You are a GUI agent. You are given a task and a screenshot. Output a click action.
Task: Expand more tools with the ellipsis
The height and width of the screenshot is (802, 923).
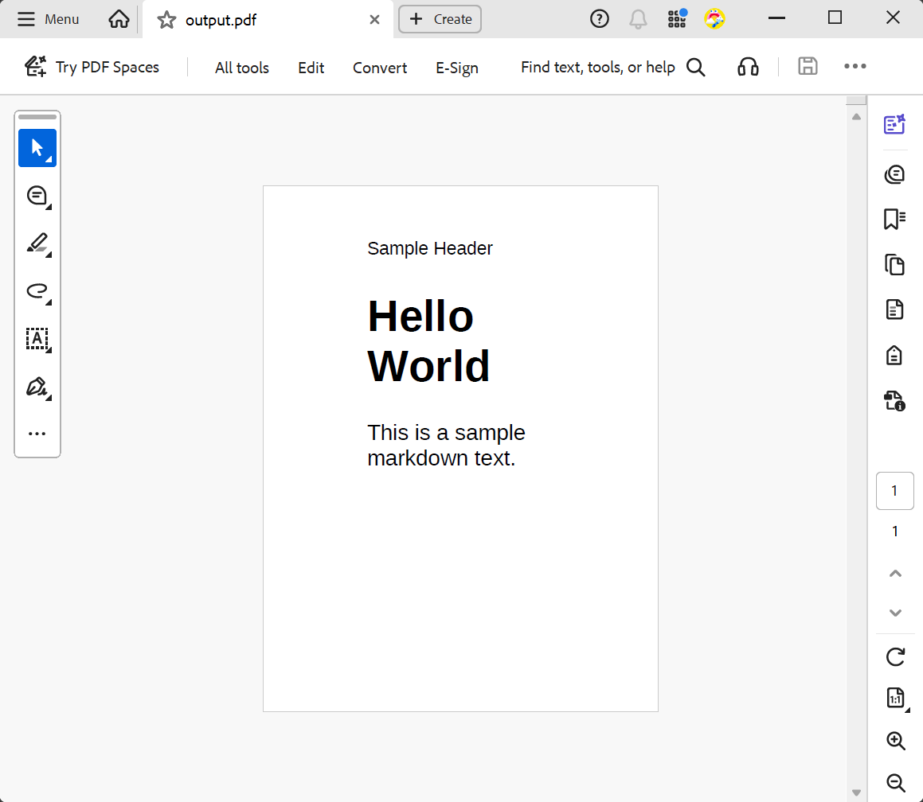[37, 433]
